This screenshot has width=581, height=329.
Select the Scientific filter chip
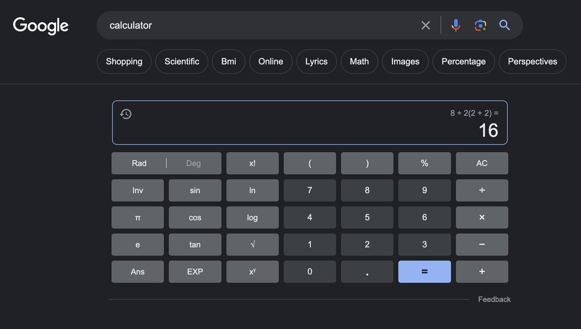(182, 61)
